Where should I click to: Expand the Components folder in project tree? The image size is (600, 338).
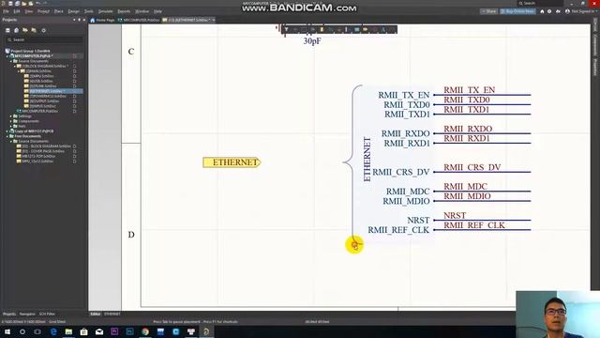click(11, 121)
